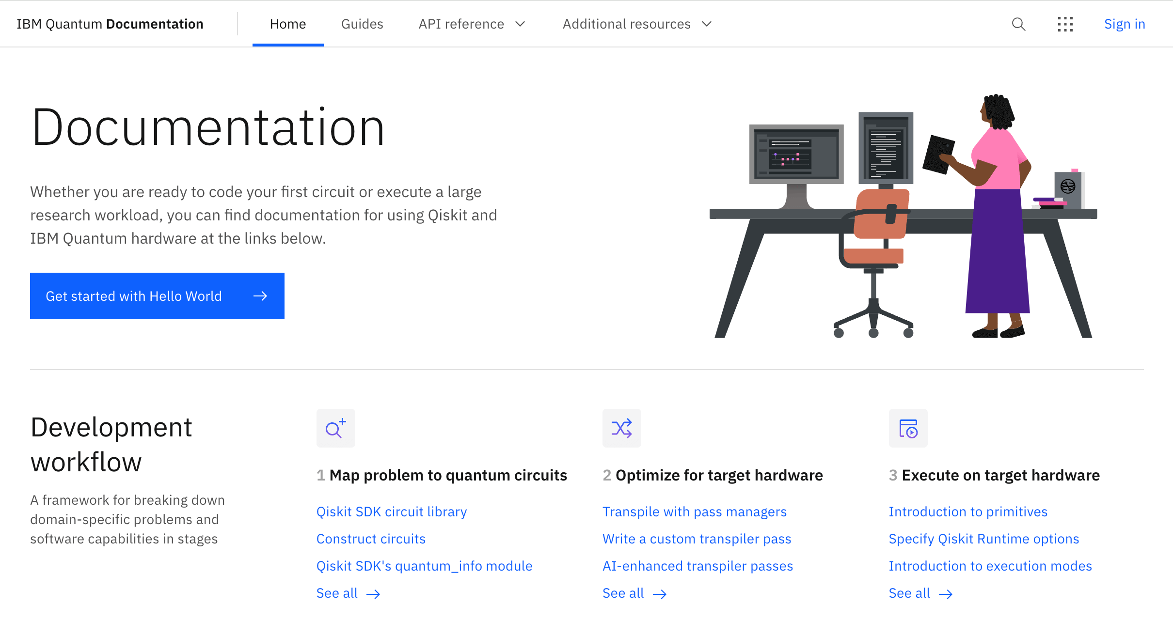
Task: Navigate to the Guides tab
Action: pos(362,23)
